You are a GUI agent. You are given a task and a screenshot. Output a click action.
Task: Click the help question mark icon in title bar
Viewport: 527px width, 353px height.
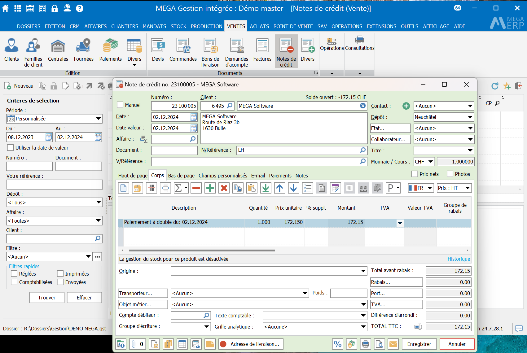80,8
